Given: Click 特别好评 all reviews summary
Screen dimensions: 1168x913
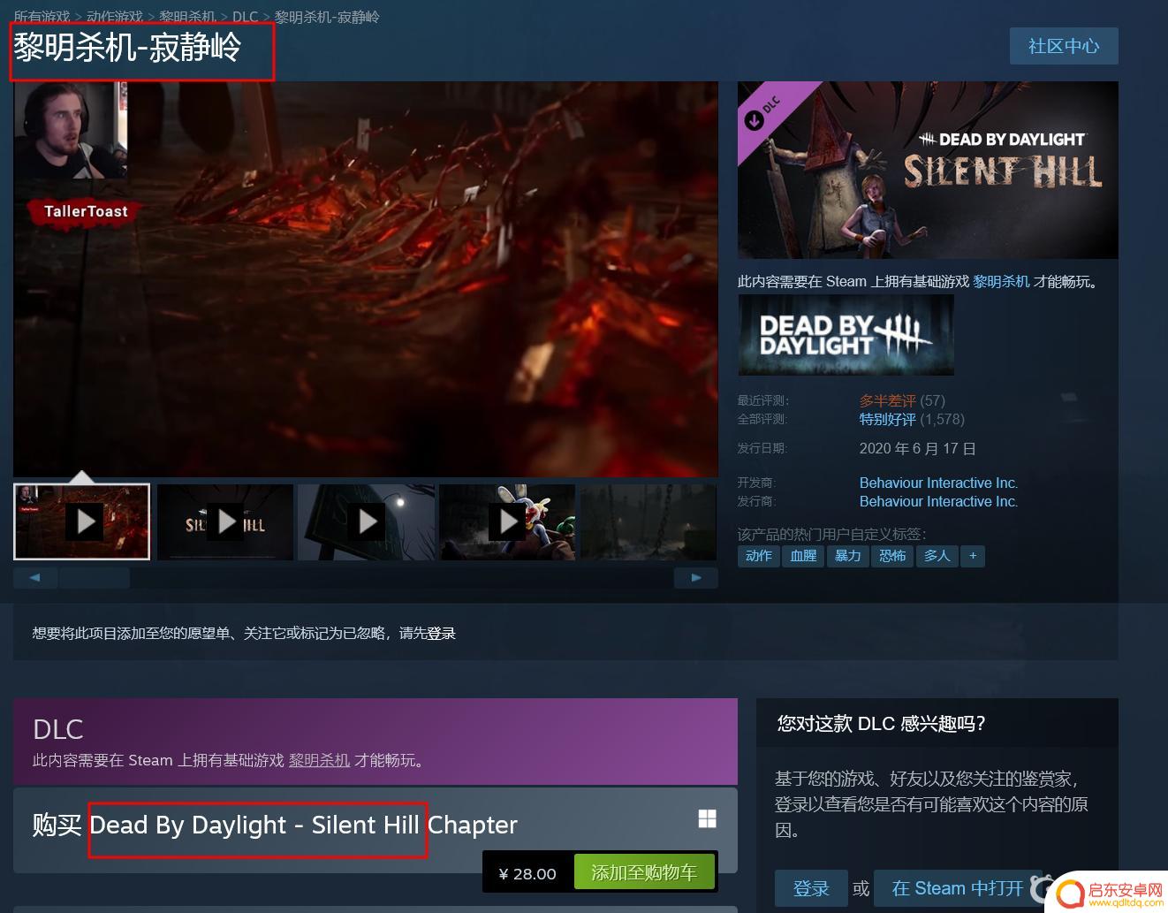Looking at the screenshot, I should (888, 419).
